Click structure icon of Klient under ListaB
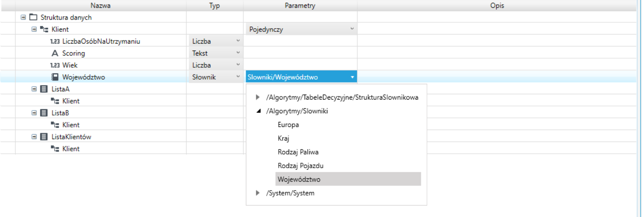 55,125
